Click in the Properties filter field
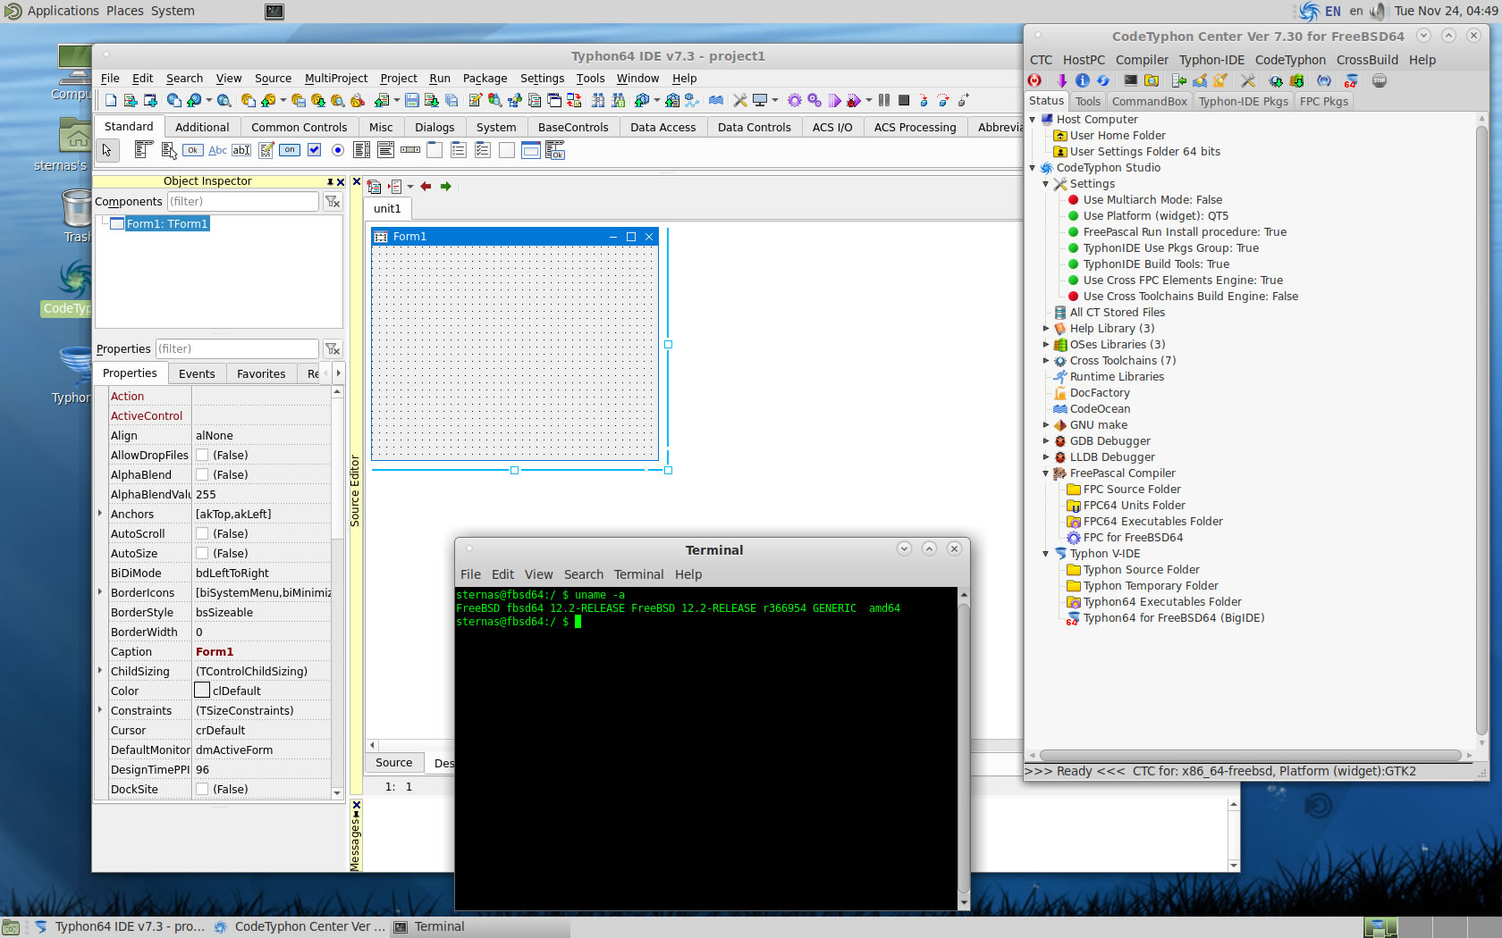The height and width of the screenshot is (938, 1502). click(x=237, y=348)
